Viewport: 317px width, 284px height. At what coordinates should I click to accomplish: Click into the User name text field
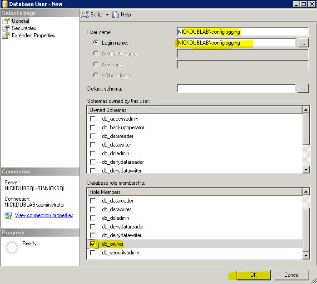click(243, 32)
